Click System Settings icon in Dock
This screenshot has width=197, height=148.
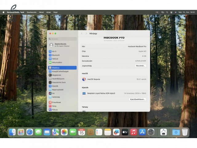tap(151, 132)
